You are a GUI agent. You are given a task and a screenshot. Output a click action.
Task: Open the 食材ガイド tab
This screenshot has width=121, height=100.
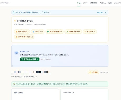[x=94, y=3]
